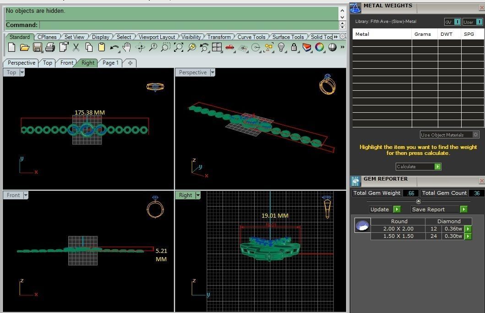Click into the Command input field
The width and height of the screenshot is (485, 313).
(x=189, y=25)
